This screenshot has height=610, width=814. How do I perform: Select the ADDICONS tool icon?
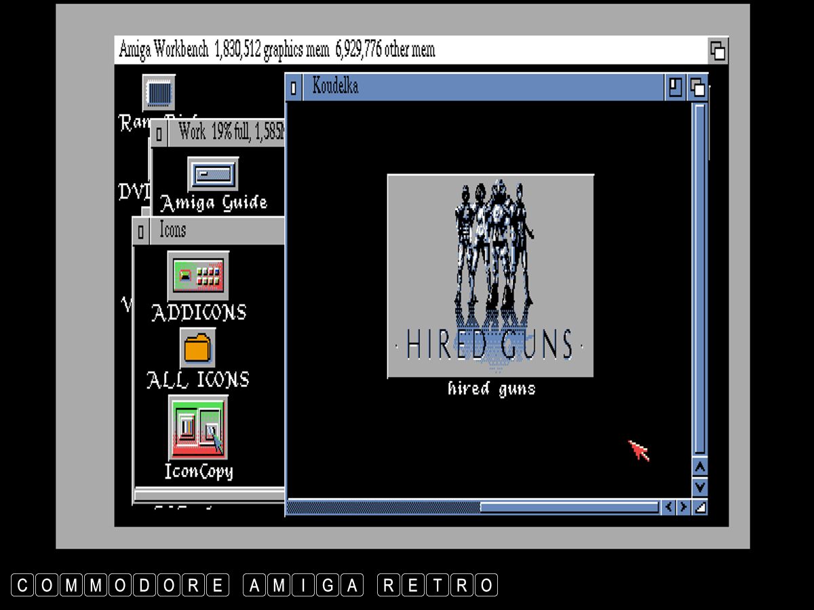[198, 276]
